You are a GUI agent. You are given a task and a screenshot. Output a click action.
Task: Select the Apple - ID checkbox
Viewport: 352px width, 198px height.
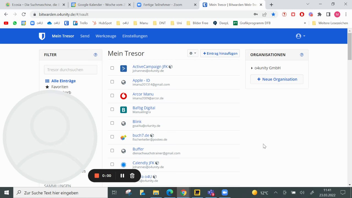tap(112, 82)
